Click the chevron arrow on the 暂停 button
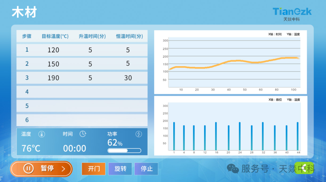326x182 pixels. click(63, 169)
